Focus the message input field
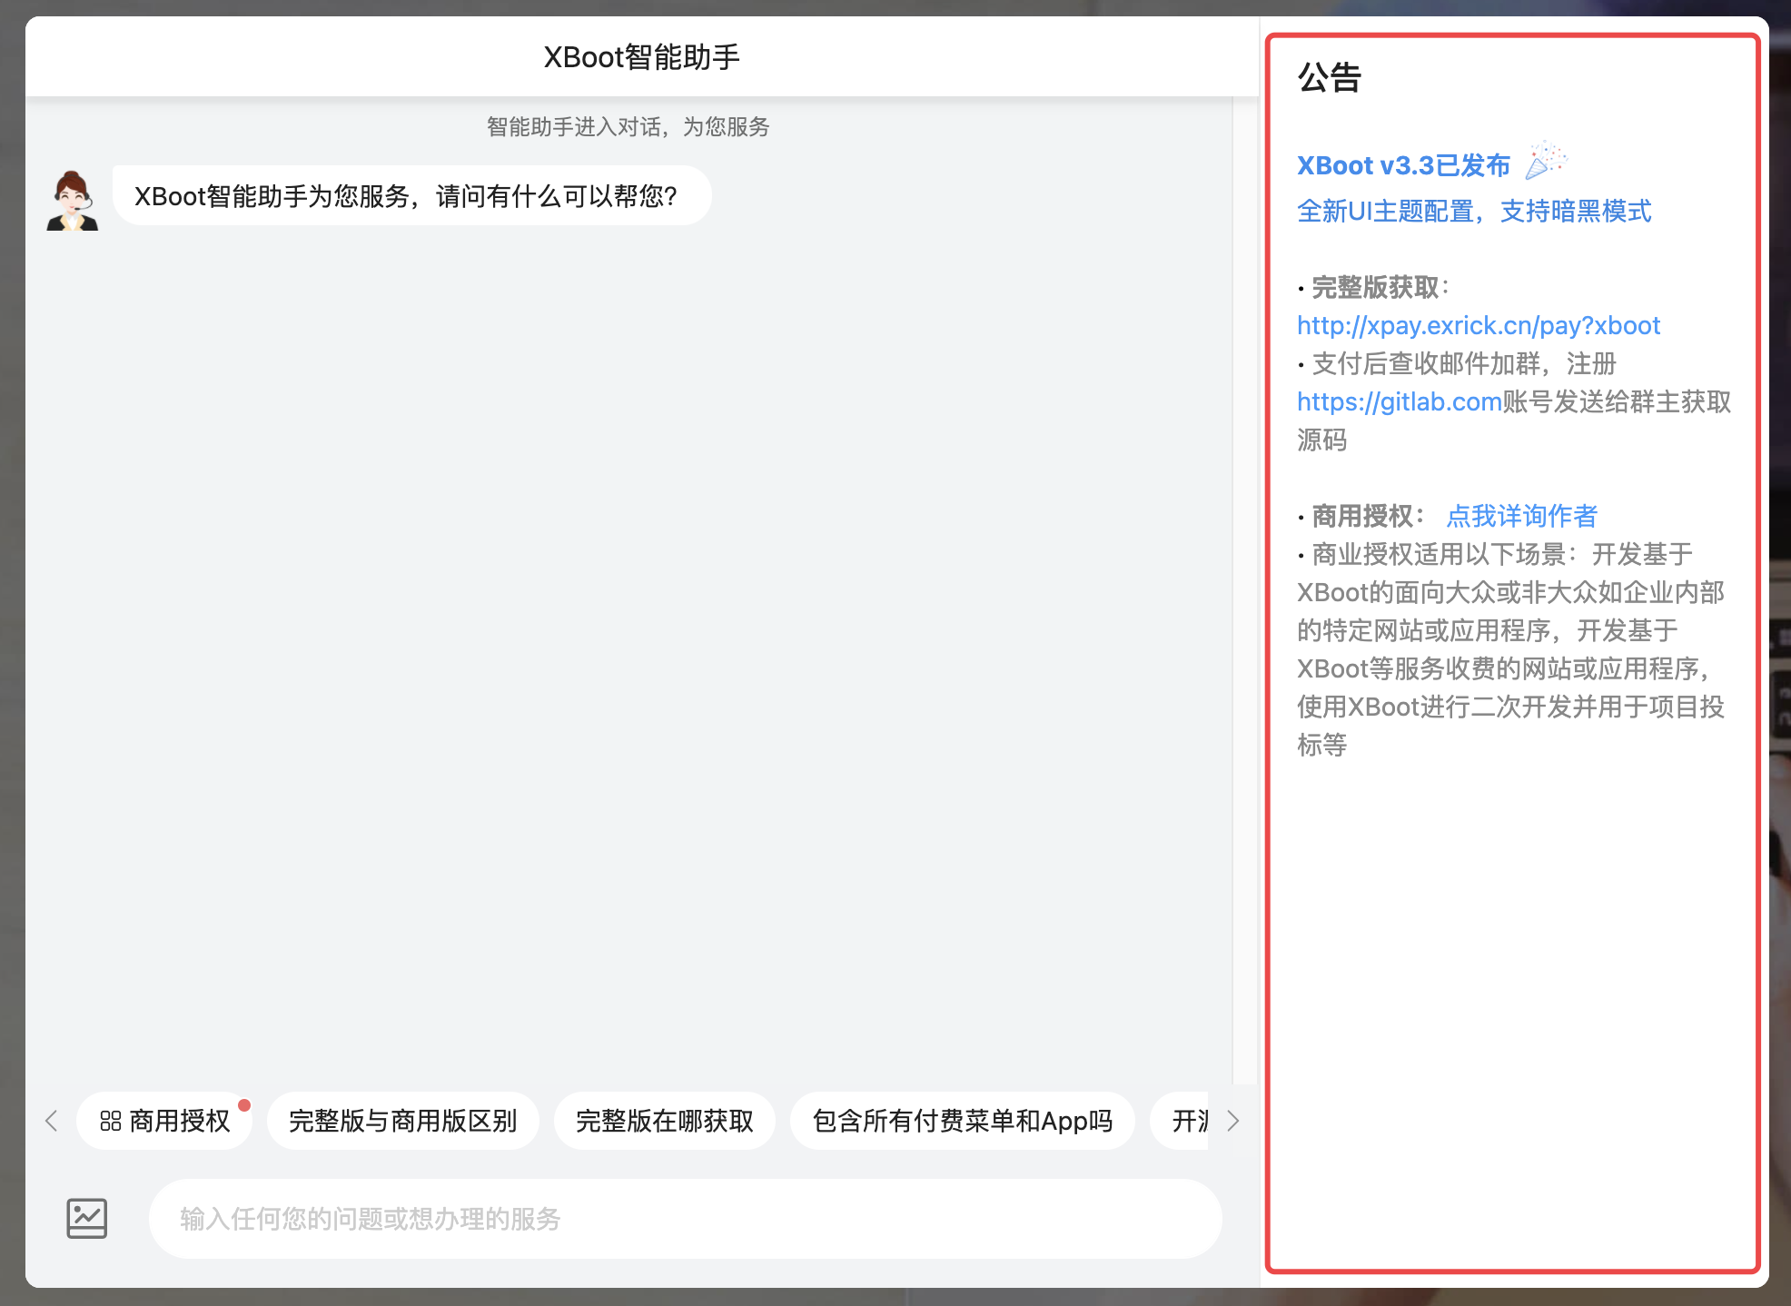1791x1306 pixels. pyautogui.click(x=686, y=1219)
